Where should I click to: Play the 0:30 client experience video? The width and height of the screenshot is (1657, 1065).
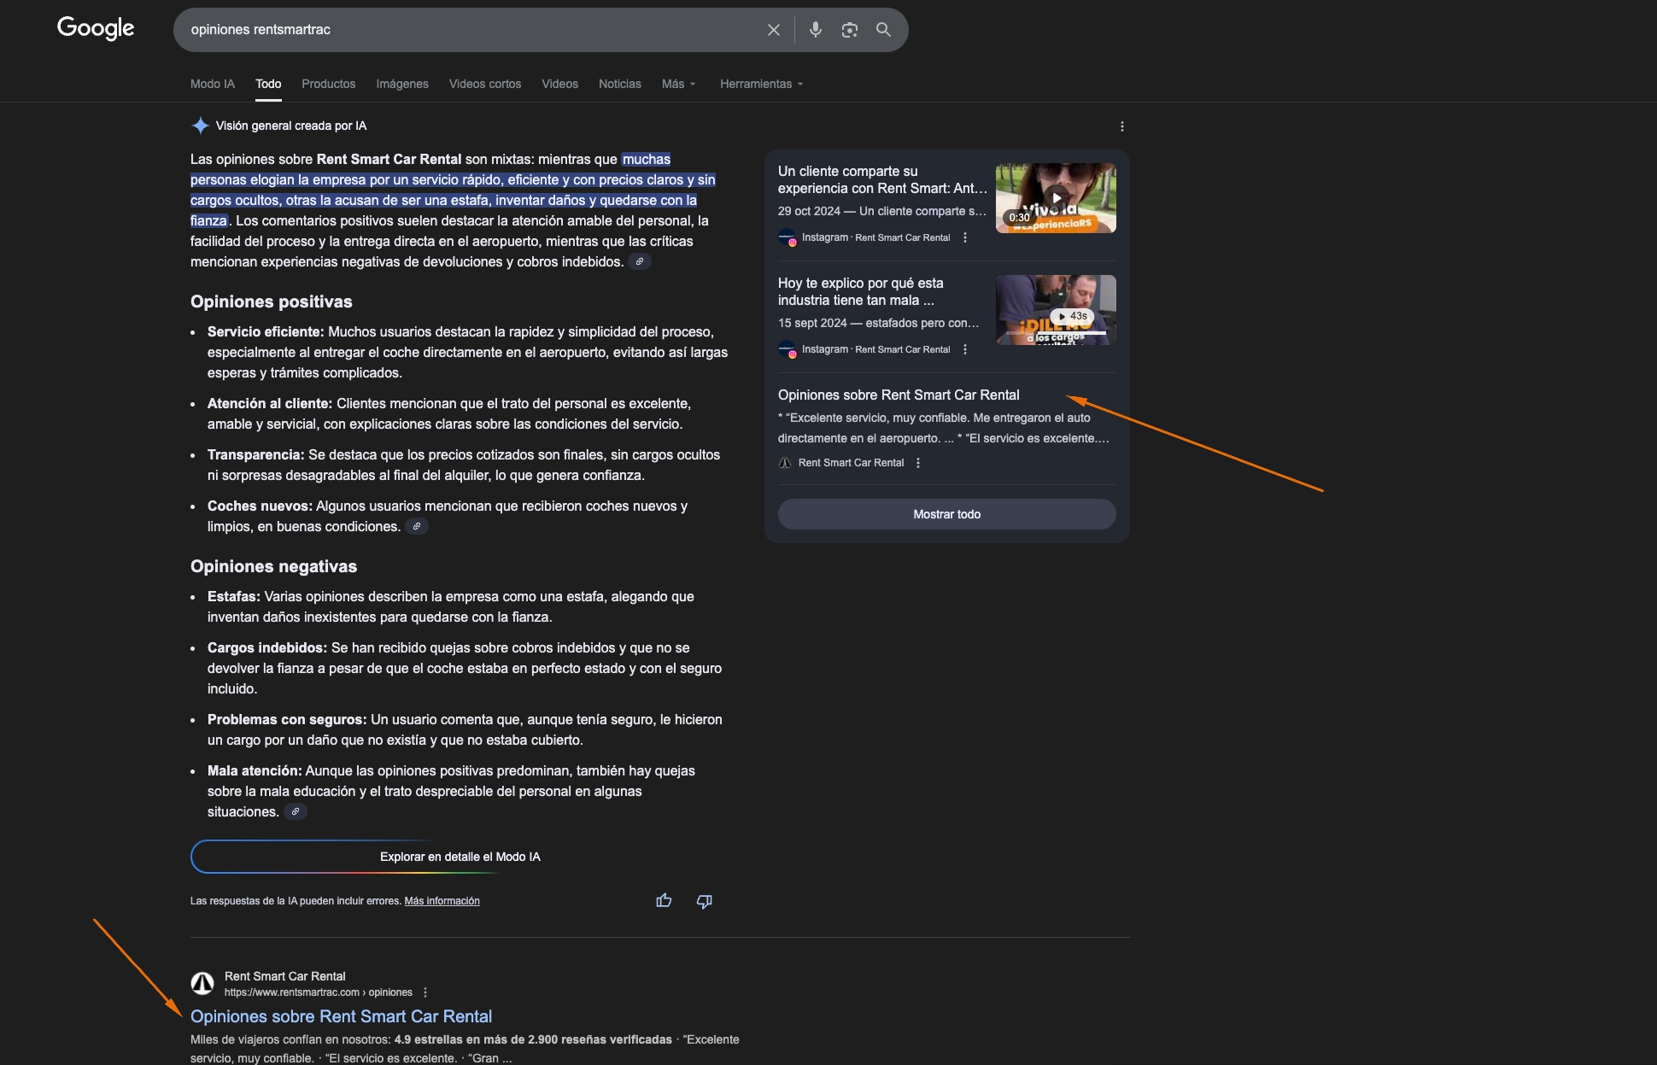pos(1056,198)
